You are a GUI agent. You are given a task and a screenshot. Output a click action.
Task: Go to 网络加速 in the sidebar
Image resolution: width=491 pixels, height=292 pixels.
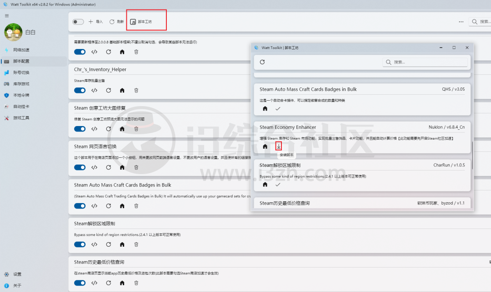click(x=34, y=50)
